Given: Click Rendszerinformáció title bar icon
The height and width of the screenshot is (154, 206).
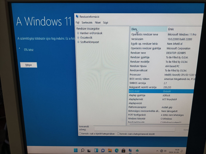Looking at the screenshot, I should tap(77, 16).
